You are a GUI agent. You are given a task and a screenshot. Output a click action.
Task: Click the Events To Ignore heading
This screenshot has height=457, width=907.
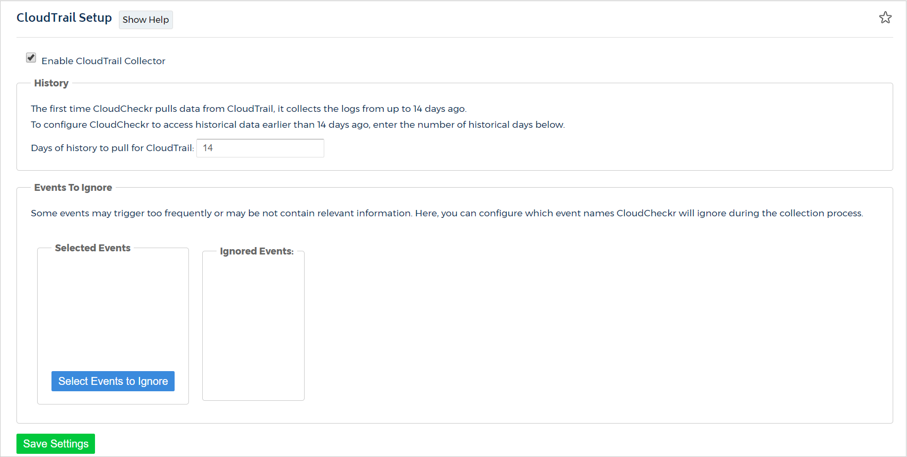(73, 188)
